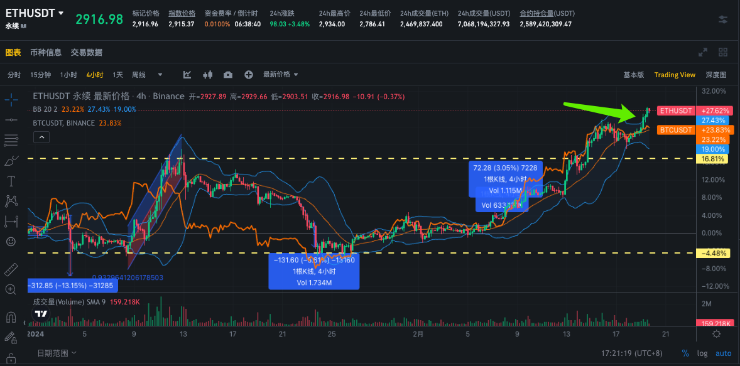This screenshot has width=740, height=366.
Task: Switch to the 交易数据 tab
Action: (x=87, y=53)
